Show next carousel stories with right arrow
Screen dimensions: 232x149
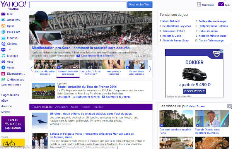click(150, 69)
